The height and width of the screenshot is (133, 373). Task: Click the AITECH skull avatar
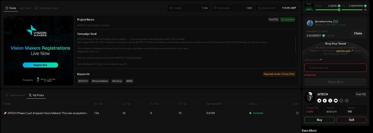tap(310, 97)
